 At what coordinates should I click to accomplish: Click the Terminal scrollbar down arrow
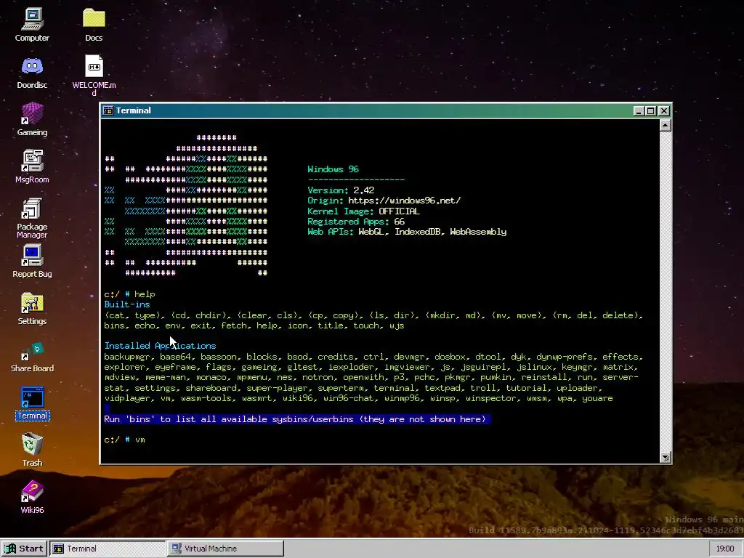tap(666, 457)
